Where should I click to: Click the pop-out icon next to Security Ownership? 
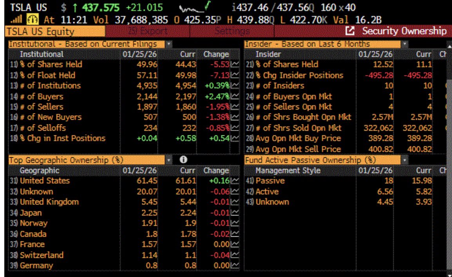pyautogui.click(x=350, y=31)
